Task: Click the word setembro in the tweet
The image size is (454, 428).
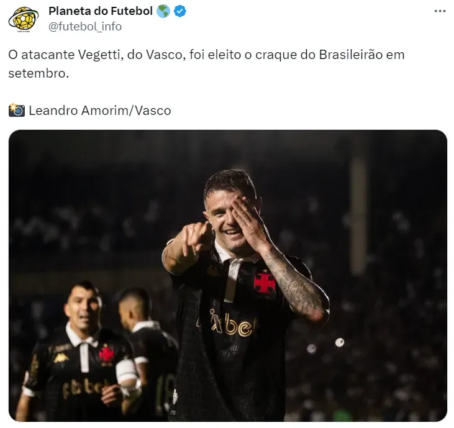Action: (39, 73)
